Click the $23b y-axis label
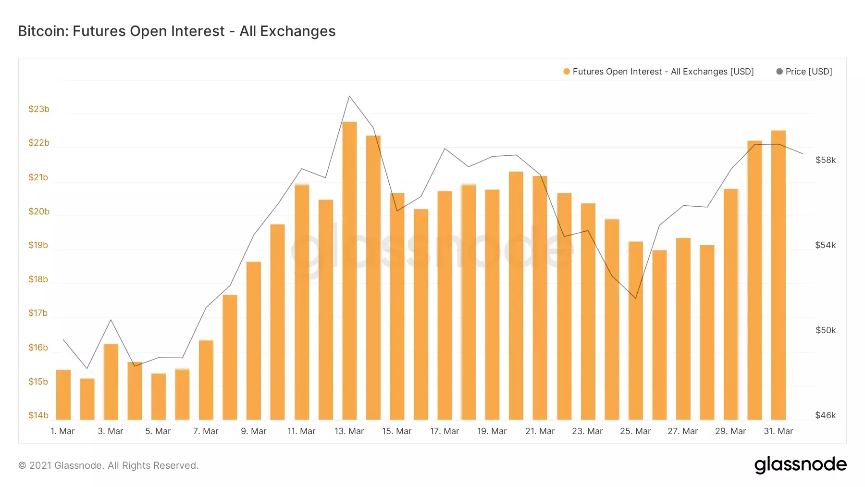The image size is (865, 487). click(39, 109)
